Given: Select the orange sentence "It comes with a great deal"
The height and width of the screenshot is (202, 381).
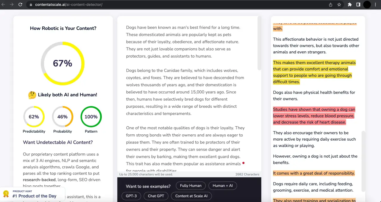Looking at the screenshot, I should coord(314,173).
